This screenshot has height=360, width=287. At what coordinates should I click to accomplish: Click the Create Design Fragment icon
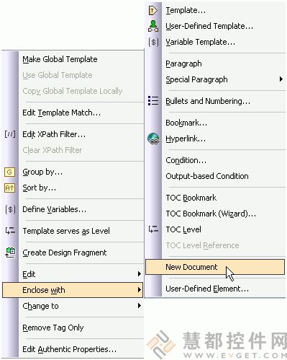click(x=10, y=253)
